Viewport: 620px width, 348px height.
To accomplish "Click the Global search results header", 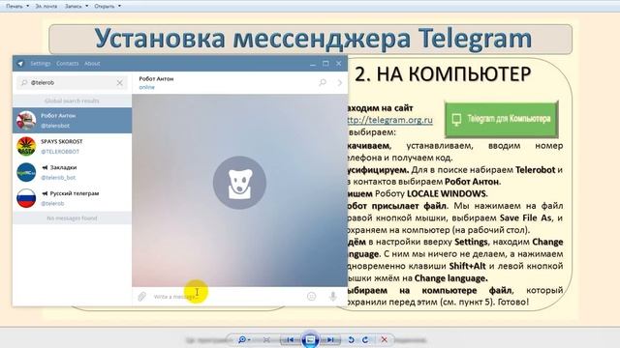I will click(72, 101).
